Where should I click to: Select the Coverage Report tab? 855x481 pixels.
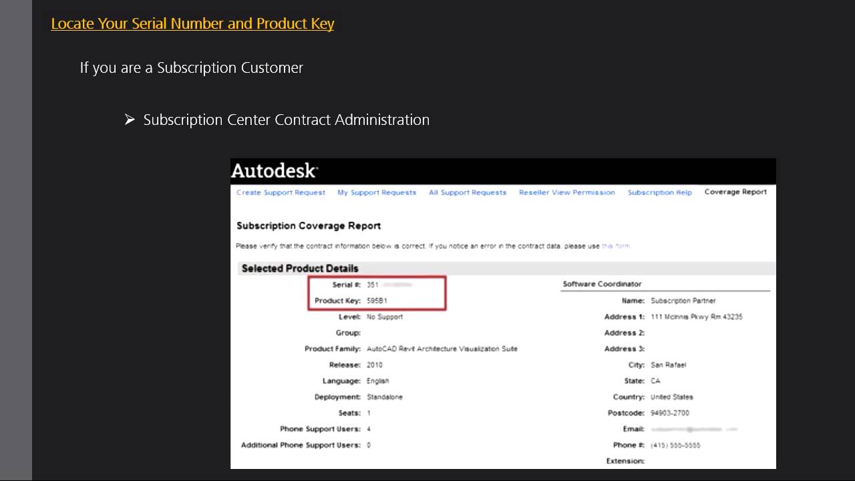[x=735, y=192]
